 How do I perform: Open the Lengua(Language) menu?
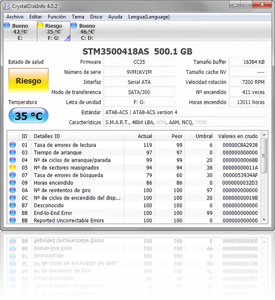[149, 17]
